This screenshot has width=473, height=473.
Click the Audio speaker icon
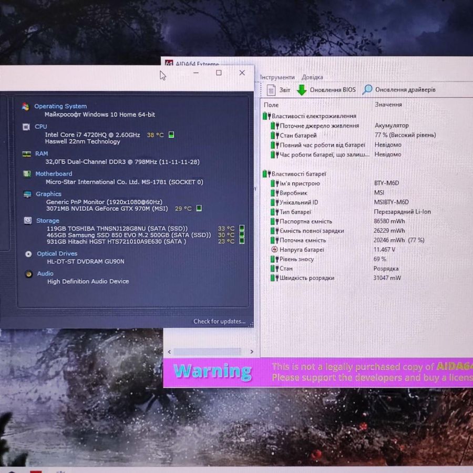pos(29,274)
